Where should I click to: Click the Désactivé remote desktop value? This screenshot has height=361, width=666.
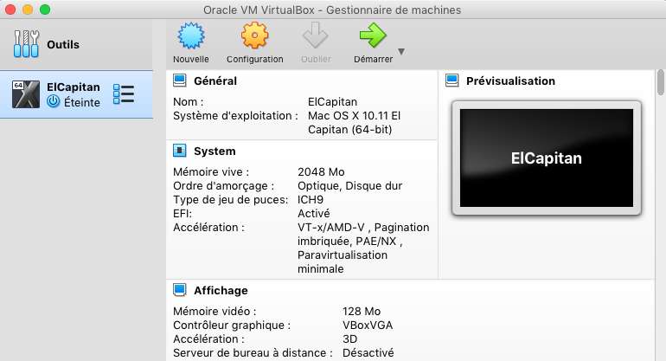(368, 353)
